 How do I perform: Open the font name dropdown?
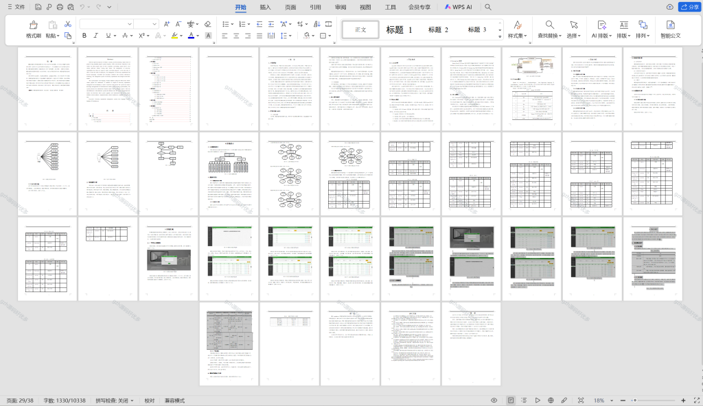point(130,24)
